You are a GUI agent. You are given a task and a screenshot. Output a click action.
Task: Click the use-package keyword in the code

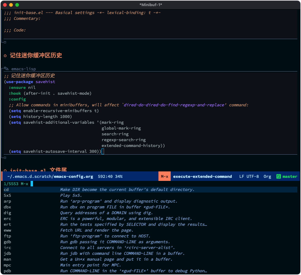point(20,82)
